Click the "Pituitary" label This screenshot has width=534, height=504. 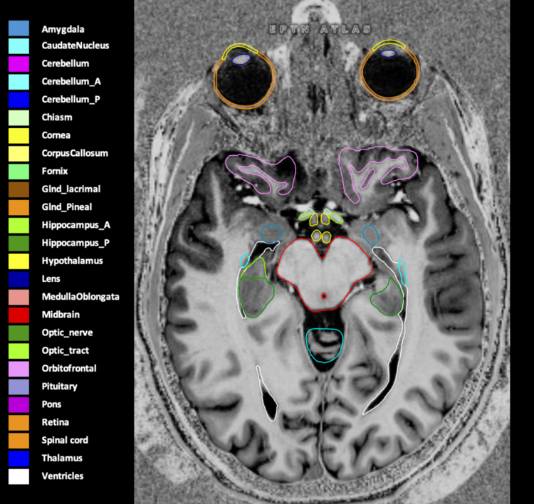(59, 387)
